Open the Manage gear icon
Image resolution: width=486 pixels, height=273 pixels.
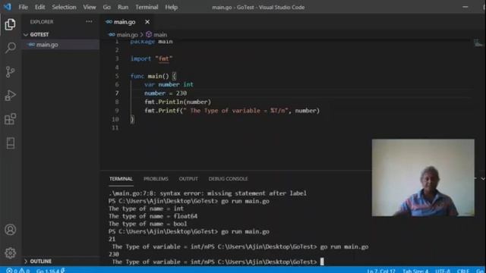[10, 253]
